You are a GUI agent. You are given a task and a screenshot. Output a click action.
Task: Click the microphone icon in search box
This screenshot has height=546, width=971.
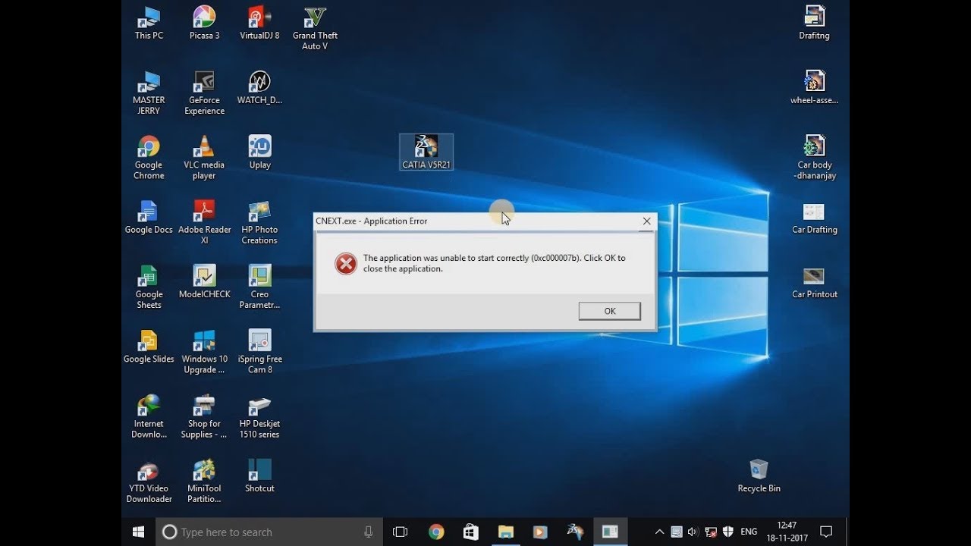369,532
